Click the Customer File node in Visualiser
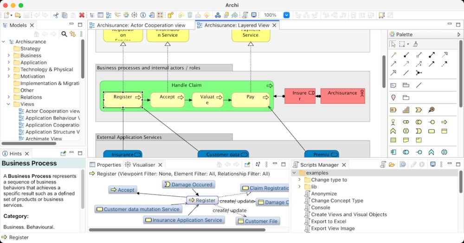This screenshot has width=464, height=243. (x=258, y=221)
